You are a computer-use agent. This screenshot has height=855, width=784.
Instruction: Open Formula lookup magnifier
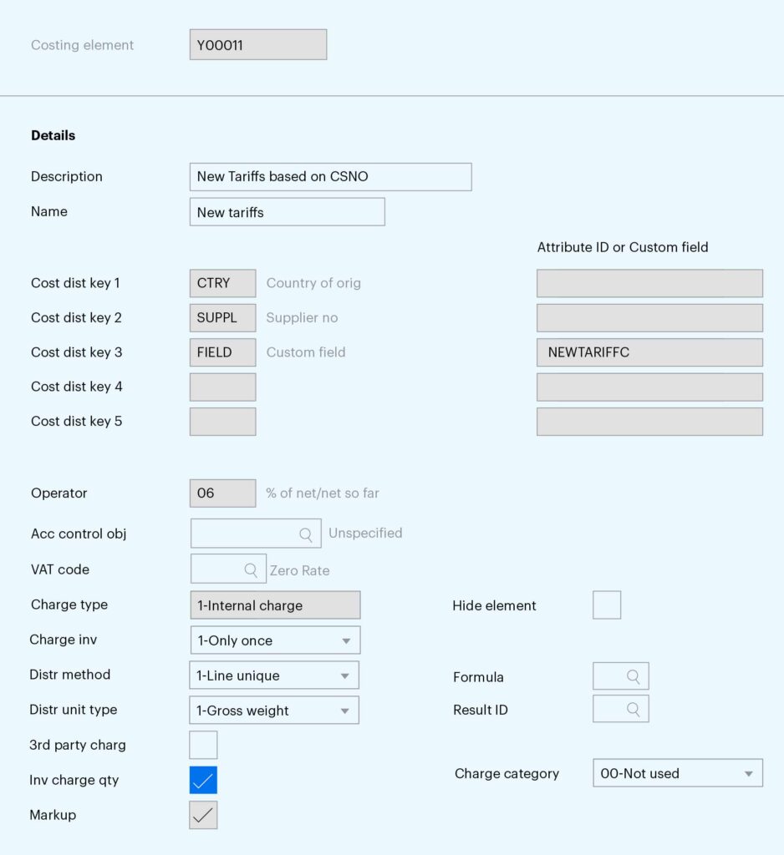point(633,676)
